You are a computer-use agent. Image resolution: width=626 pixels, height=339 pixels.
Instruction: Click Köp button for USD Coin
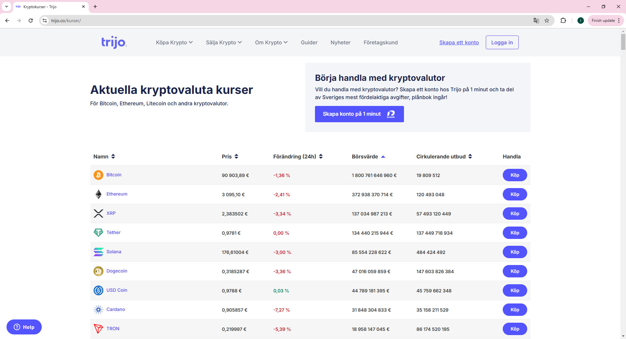[x=515, y=290]
